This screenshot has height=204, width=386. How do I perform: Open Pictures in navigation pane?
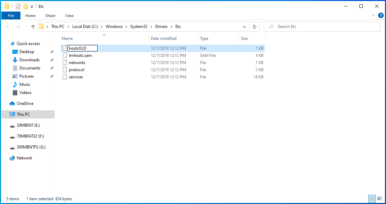click(x=27, y=76)
